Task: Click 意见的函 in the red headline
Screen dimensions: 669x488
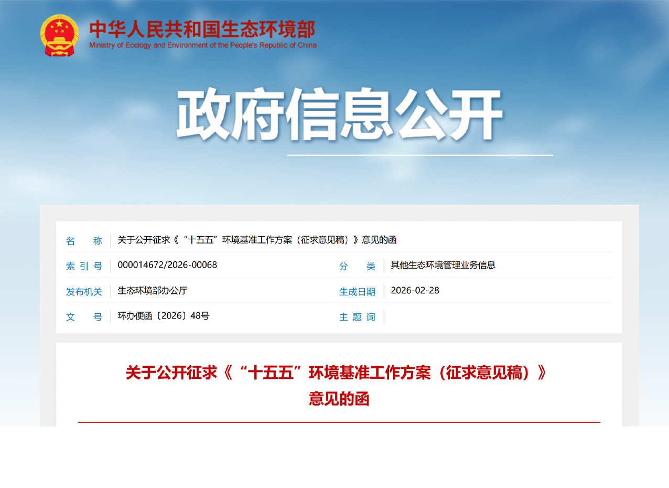Action: (x=339, y=399)
